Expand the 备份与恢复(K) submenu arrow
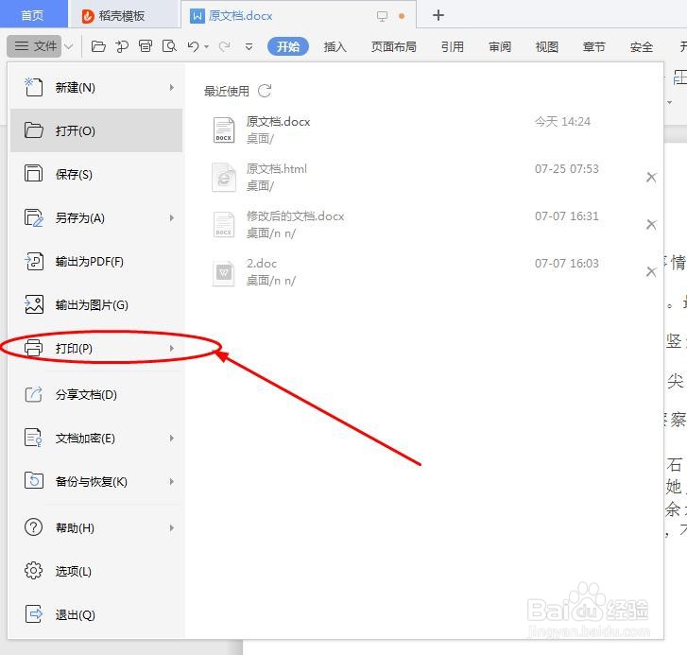The width and height of the screenshot is (687, 655). tap(172, 481)
